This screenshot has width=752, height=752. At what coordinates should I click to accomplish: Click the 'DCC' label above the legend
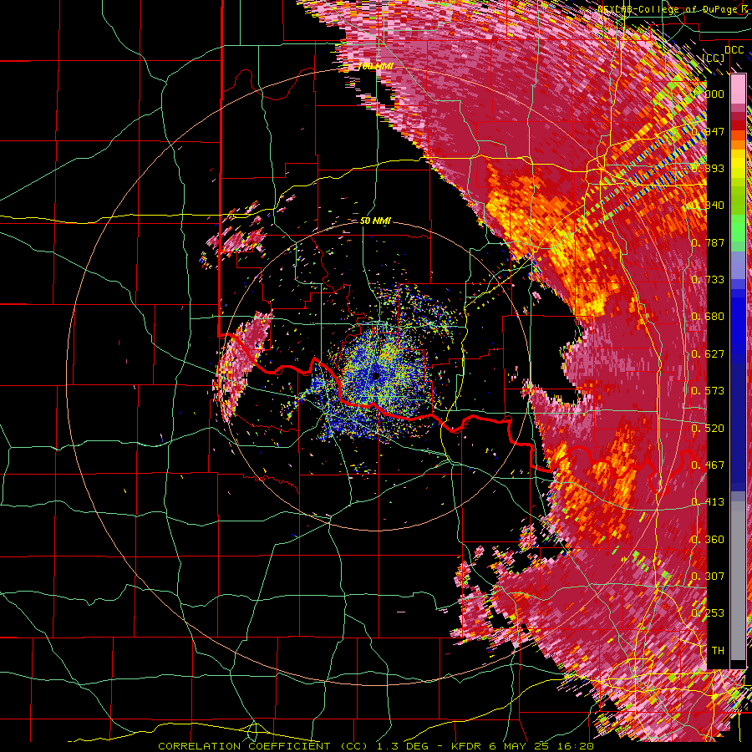(x=734, y=50)
